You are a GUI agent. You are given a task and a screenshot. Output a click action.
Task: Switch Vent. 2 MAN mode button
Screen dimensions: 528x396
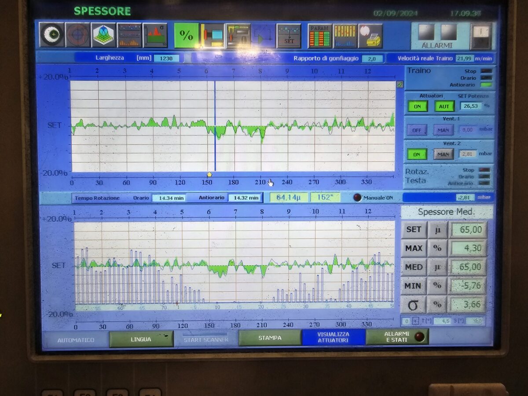444,154
